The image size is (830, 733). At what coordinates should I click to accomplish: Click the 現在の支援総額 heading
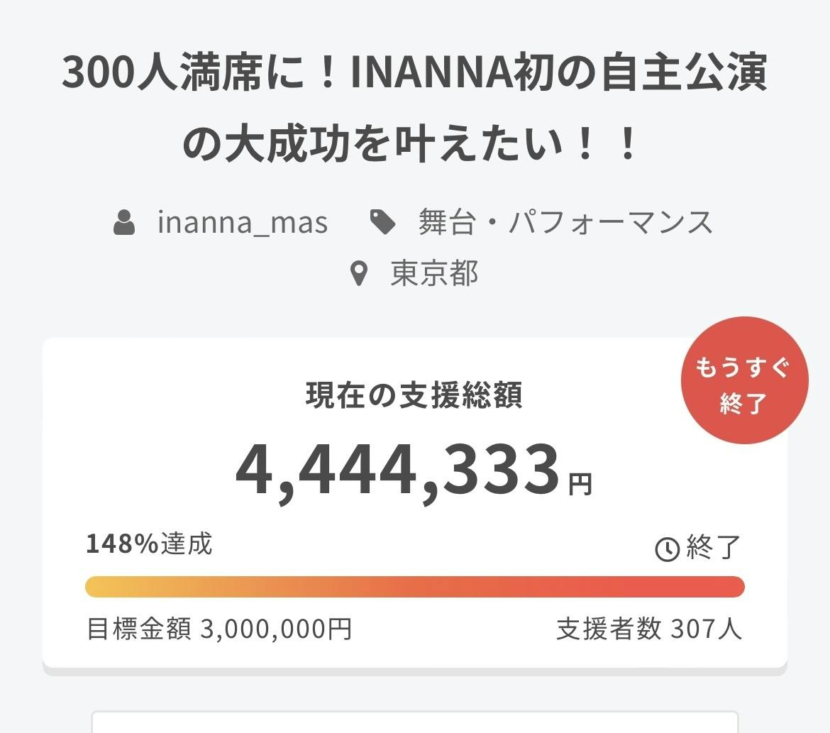pyautogui.click(x=414, y=395)
